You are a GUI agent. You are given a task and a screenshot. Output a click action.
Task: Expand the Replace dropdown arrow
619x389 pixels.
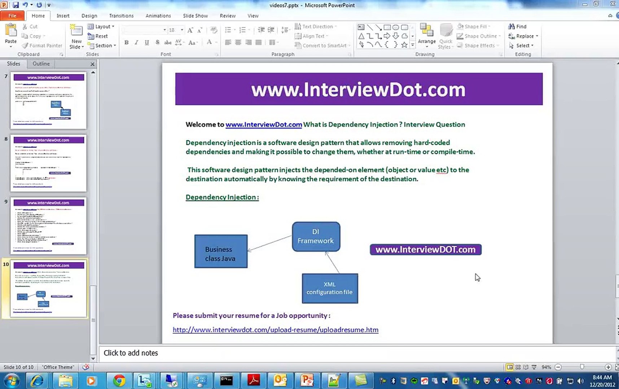tap(537, 36)
